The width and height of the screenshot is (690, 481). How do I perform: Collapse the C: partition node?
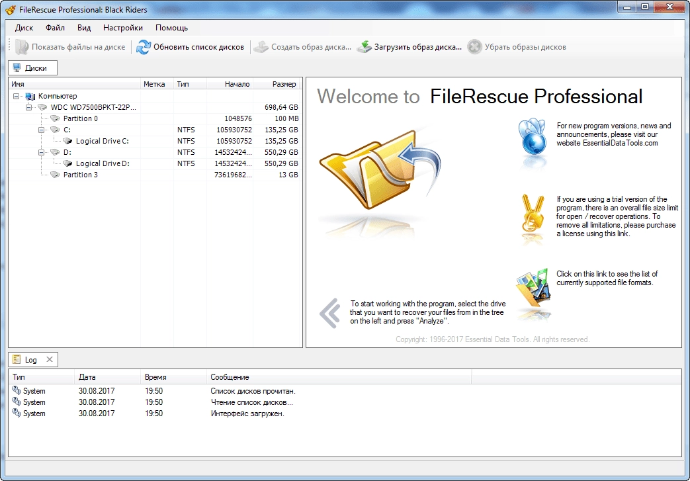[42, 130]
